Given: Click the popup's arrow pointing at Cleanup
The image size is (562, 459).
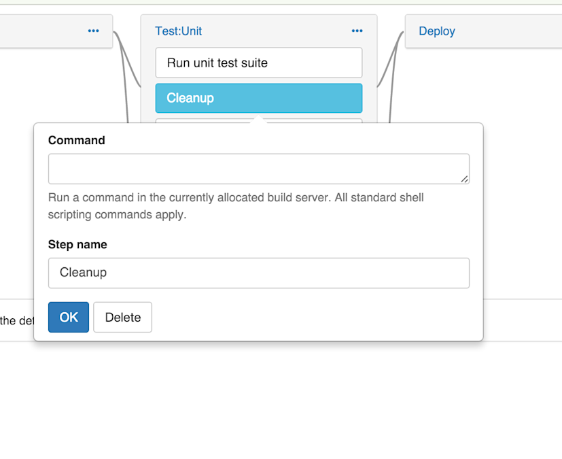Looking at the screenshot, I should point(258,119).
